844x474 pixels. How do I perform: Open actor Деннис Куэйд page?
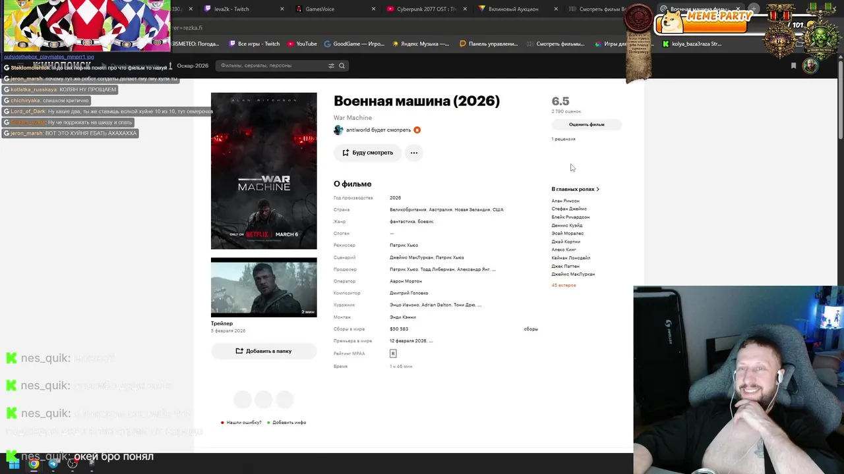(x=567, y=225)
